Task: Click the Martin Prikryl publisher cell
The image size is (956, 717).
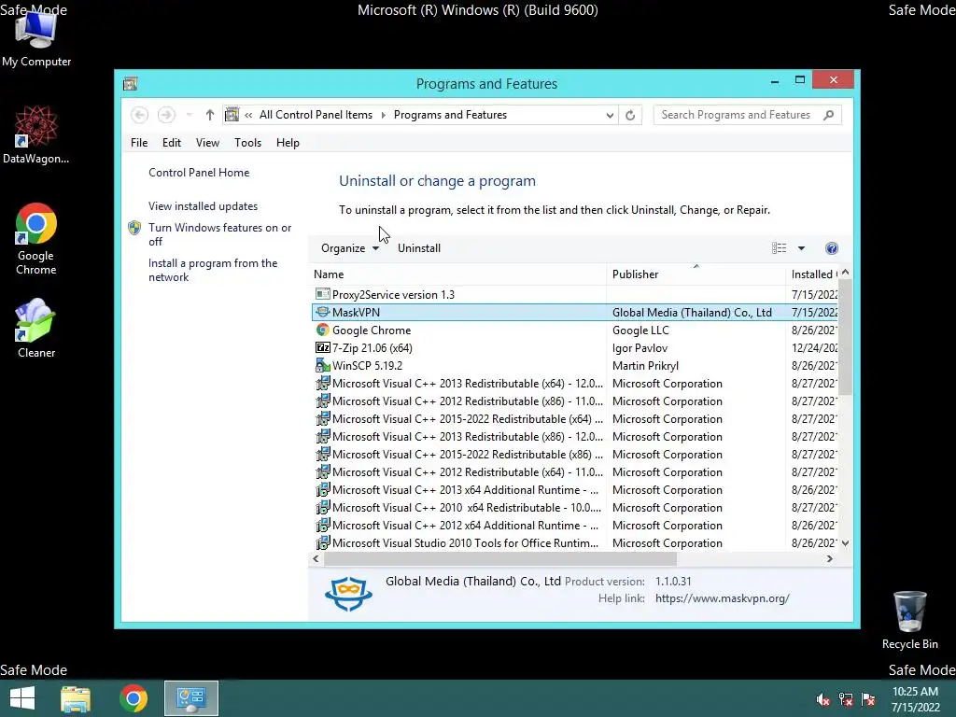Action: click(x=645, y=365)
